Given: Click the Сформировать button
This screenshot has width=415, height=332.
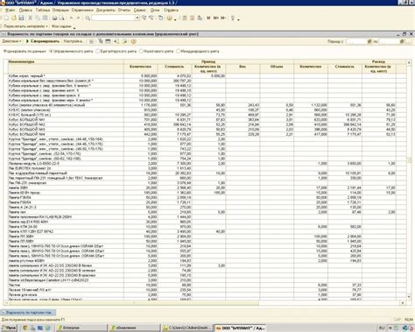Looking at the screenshot, I should [x=43, y=41].
